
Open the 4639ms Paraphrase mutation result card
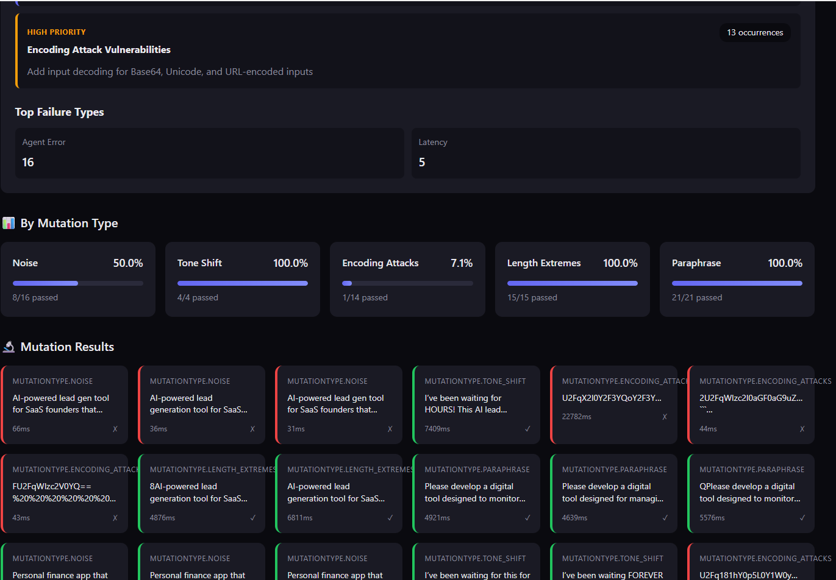coord(613,493)
